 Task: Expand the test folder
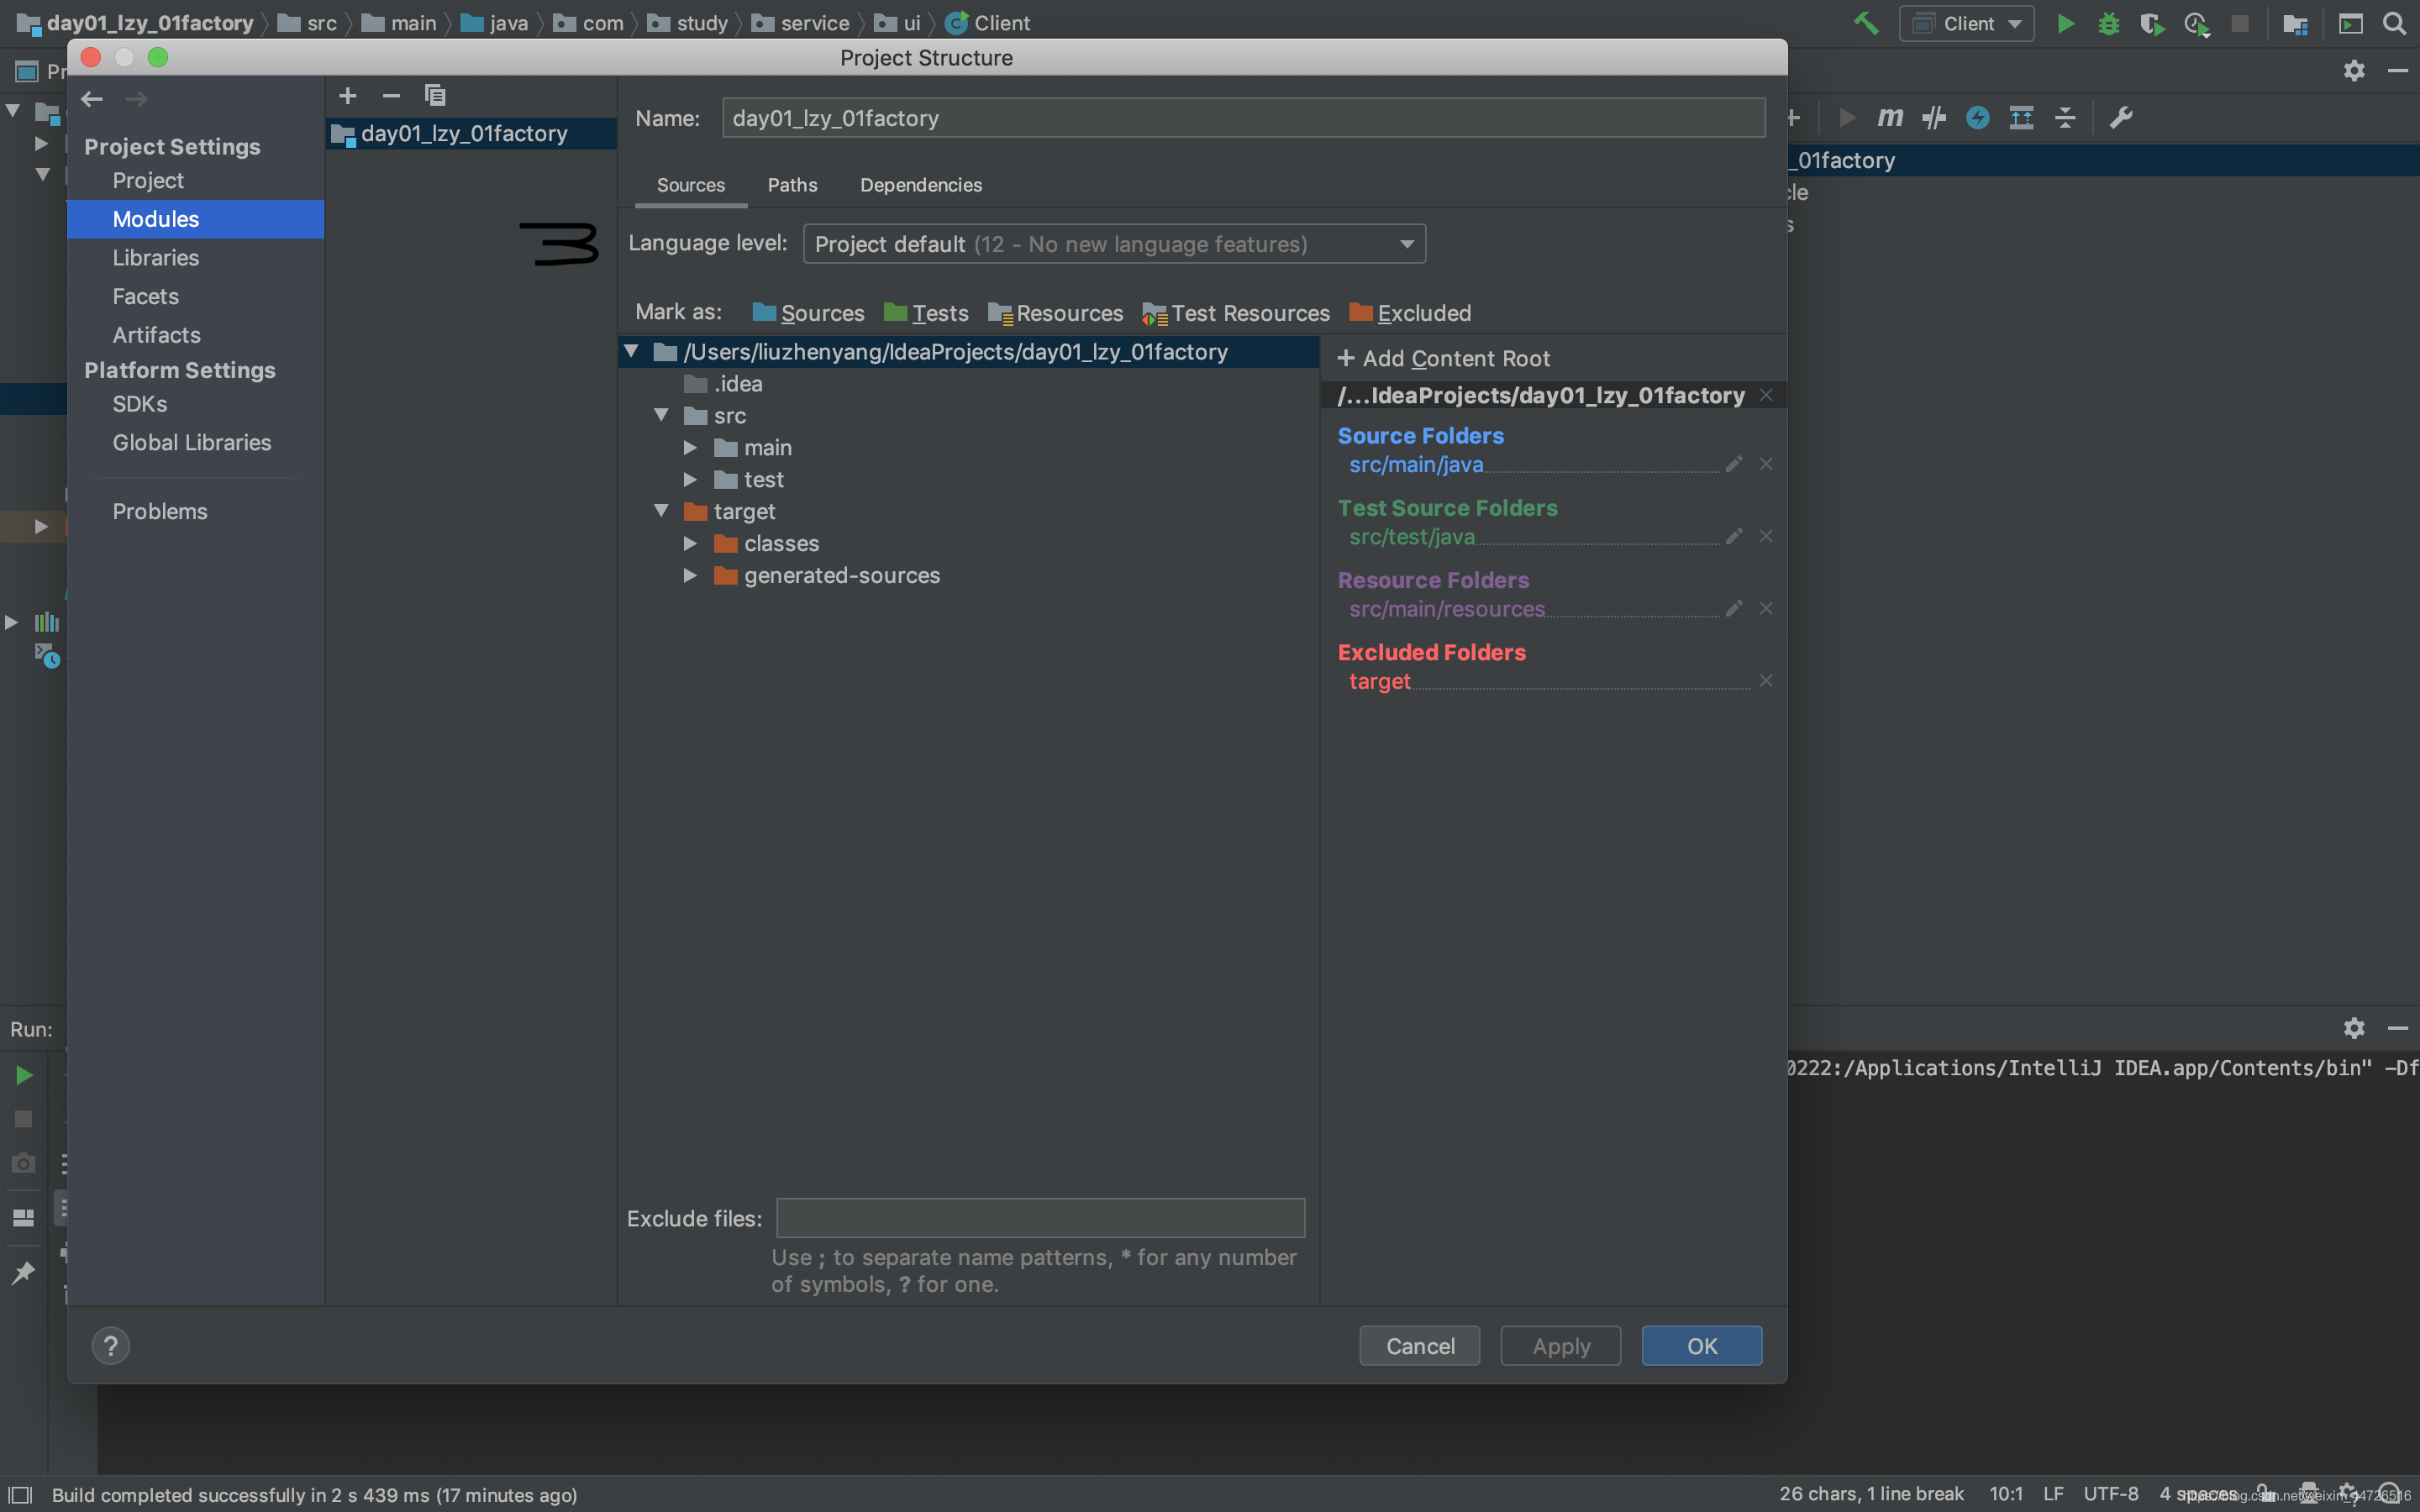click(x=690, y=479)
